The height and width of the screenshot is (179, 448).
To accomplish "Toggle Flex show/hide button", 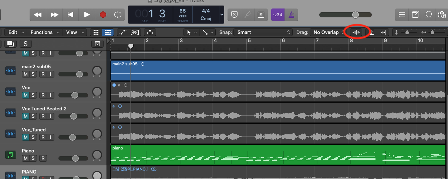I will [x=135, y=32].
